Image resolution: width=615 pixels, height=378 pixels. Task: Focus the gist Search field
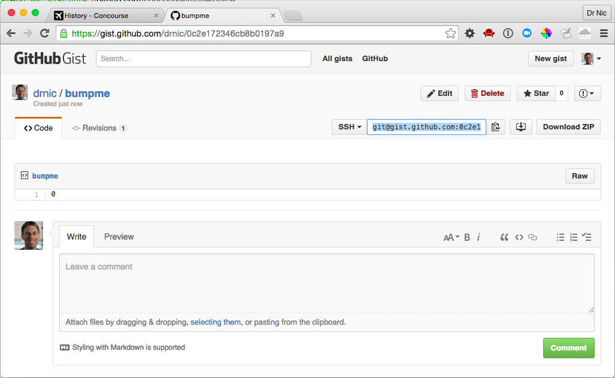(x=204, y=59)
